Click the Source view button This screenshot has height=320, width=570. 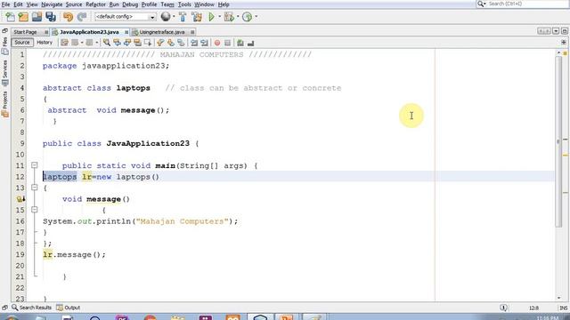click(x=22, y=43)
